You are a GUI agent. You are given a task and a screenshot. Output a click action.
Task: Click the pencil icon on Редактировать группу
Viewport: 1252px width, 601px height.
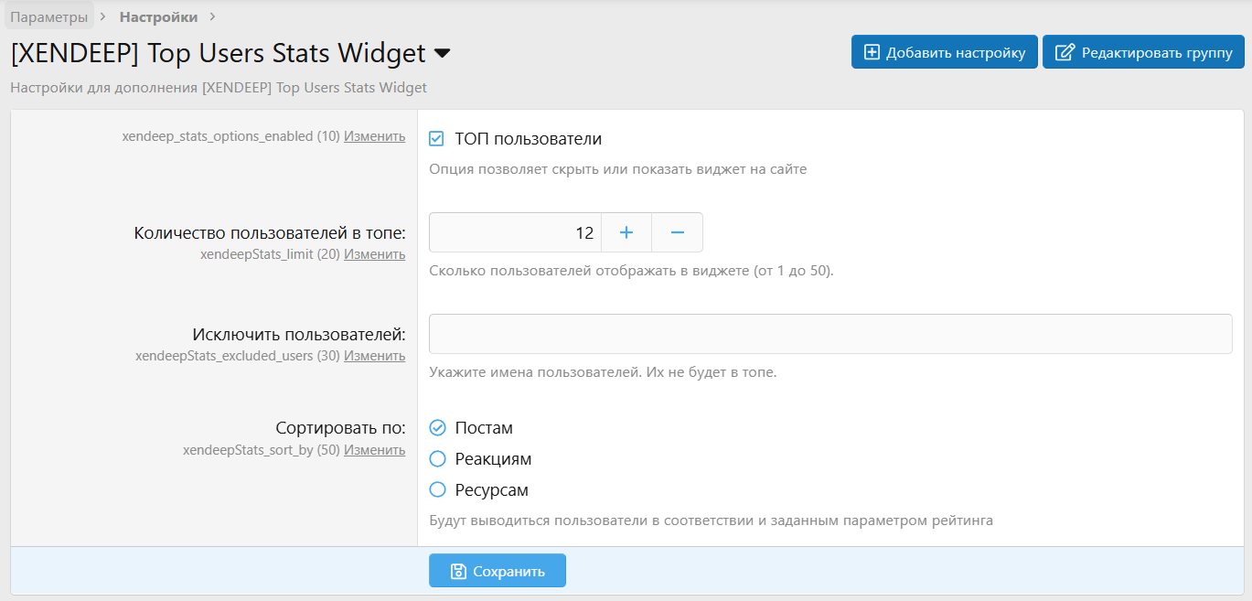point(1065,52)
